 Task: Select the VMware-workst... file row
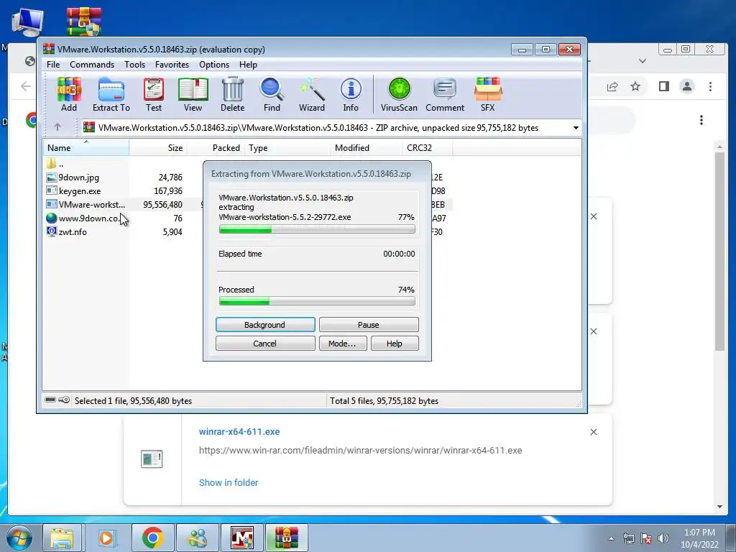coord(86,205)
